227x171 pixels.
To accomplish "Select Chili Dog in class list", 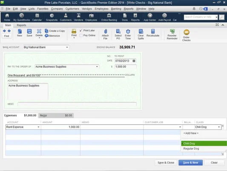I will [x=204, y=143].
